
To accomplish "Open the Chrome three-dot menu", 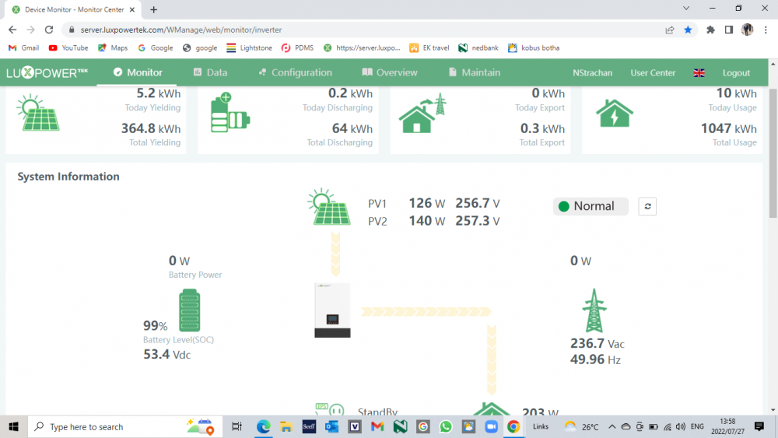I will [x=766, y=30].
